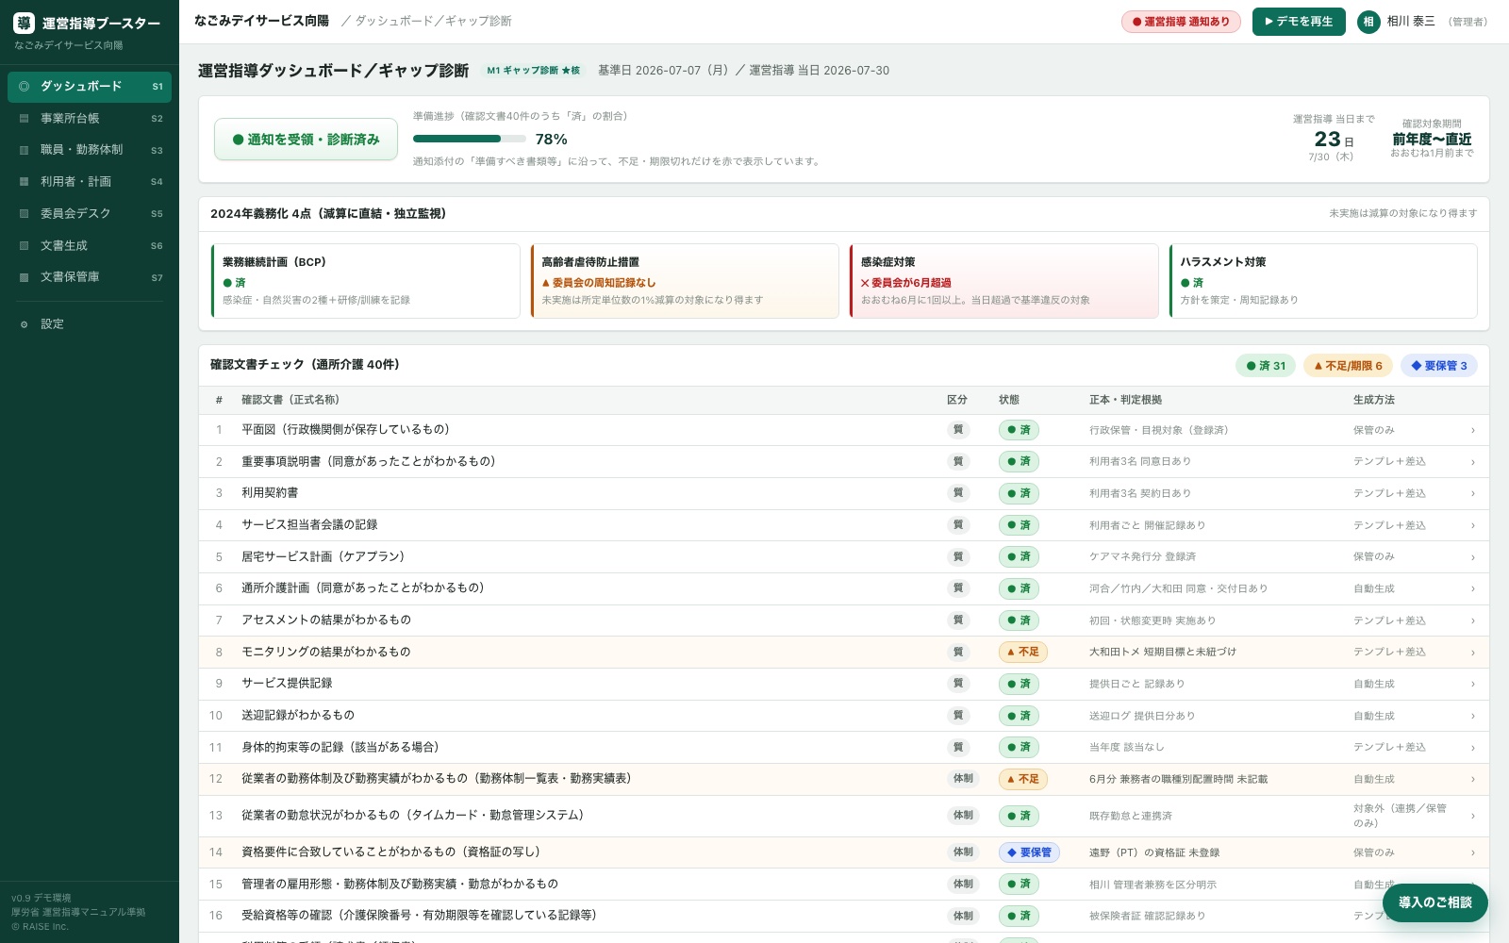Click the 状態 column header
Image resolution: width=1509 pixels, height=943 pixels.
pos(1009,400)
